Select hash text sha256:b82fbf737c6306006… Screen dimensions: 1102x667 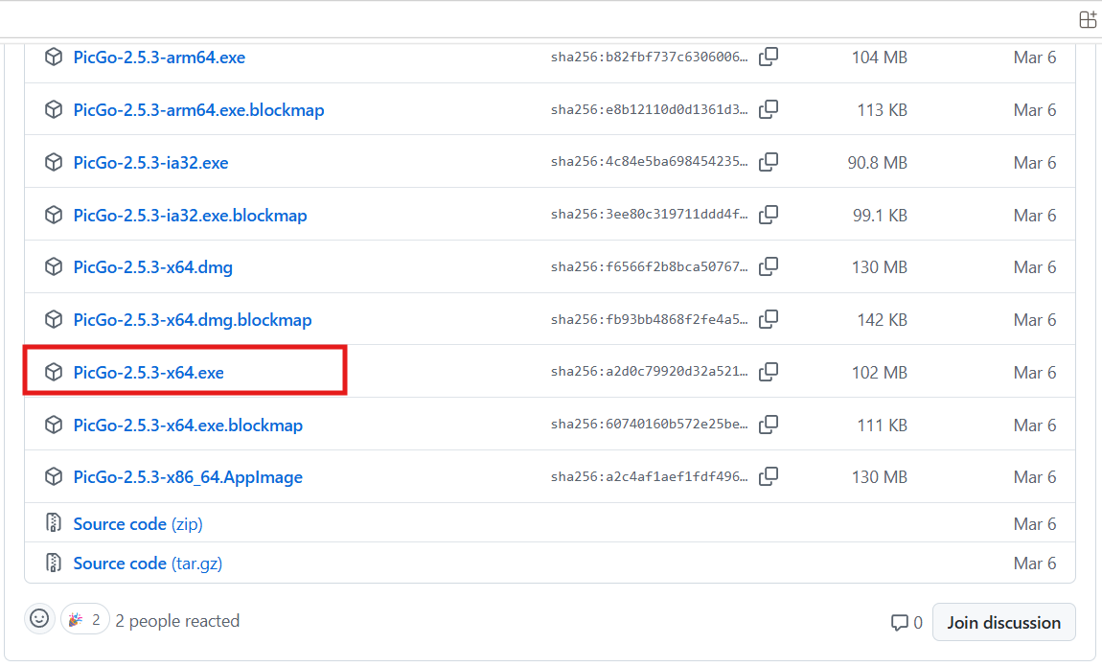click(x=650, y=57)
